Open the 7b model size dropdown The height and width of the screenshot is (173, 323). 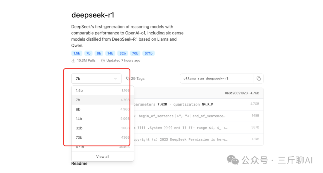[x=96, y=79]
